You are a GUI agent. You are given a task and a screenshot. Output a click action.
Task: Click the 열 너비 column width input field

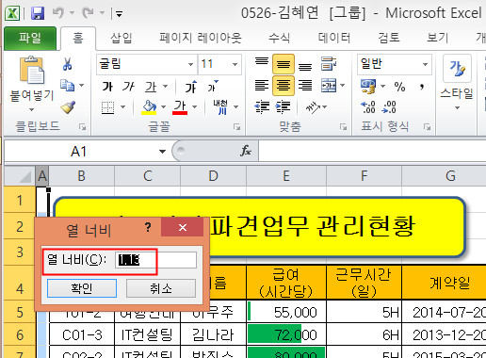(156, 260)
